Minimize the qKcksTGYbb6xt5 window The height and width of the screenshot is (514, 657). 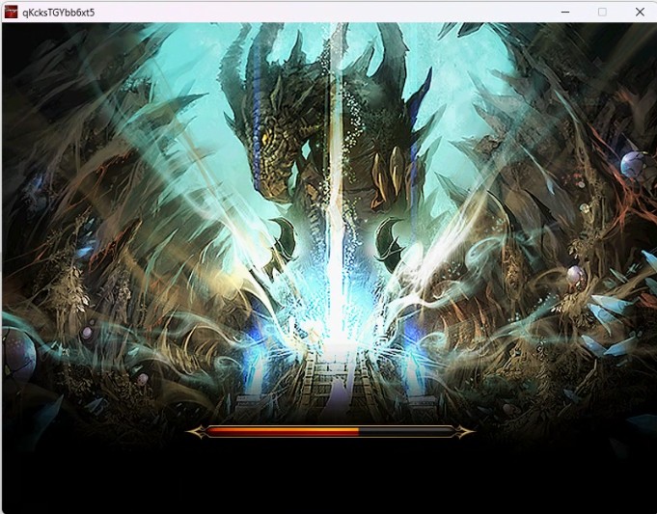click(565, 13)
